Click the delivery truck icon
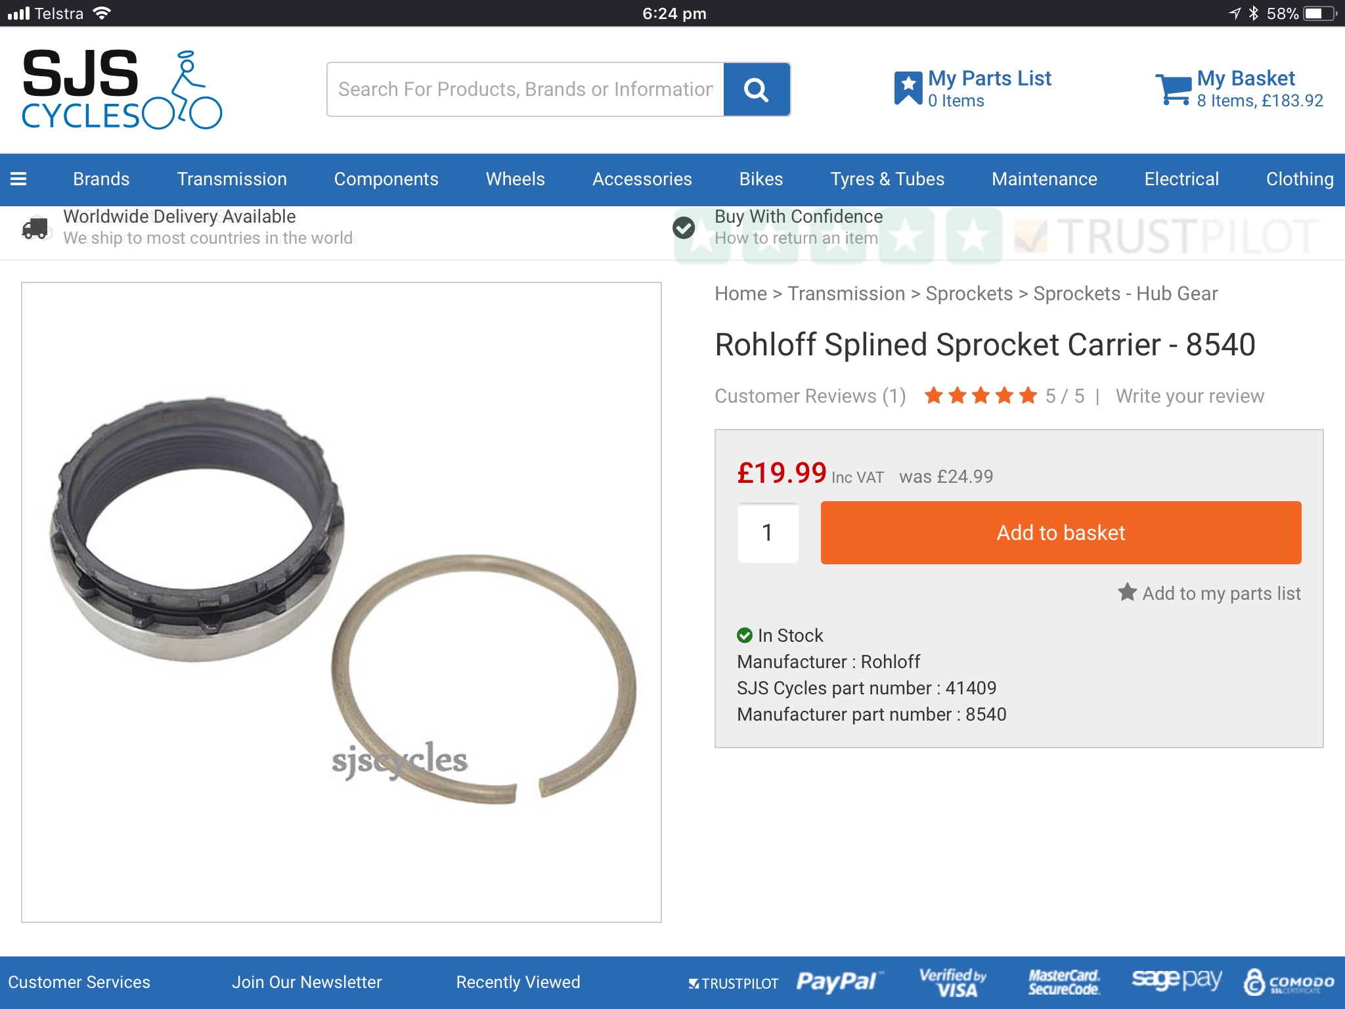The image size is (1345, 1009). click(35, 227)
